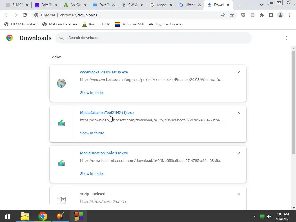Open File Explorer from the taskbar
Image resolution: width=296 pixels, height=222 pixels.
(x=25, y=216)
